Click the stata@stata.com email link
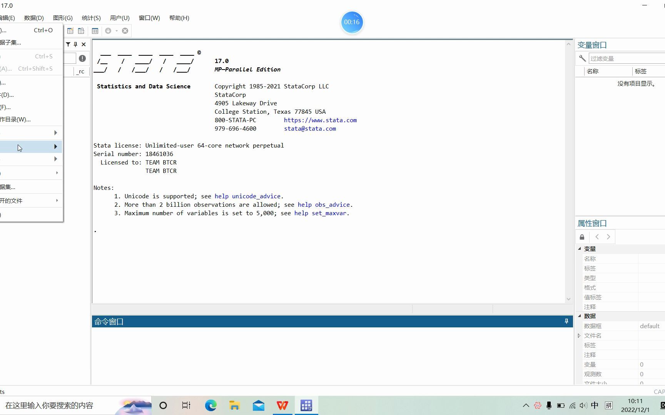The image size is (665, 415). [x=310, y=129]
